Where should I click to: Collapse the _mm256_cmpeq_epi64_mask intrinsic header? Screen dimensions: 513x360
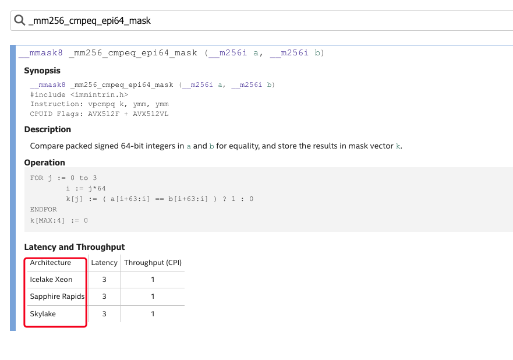pyautogui.click(x=171, y=53)
